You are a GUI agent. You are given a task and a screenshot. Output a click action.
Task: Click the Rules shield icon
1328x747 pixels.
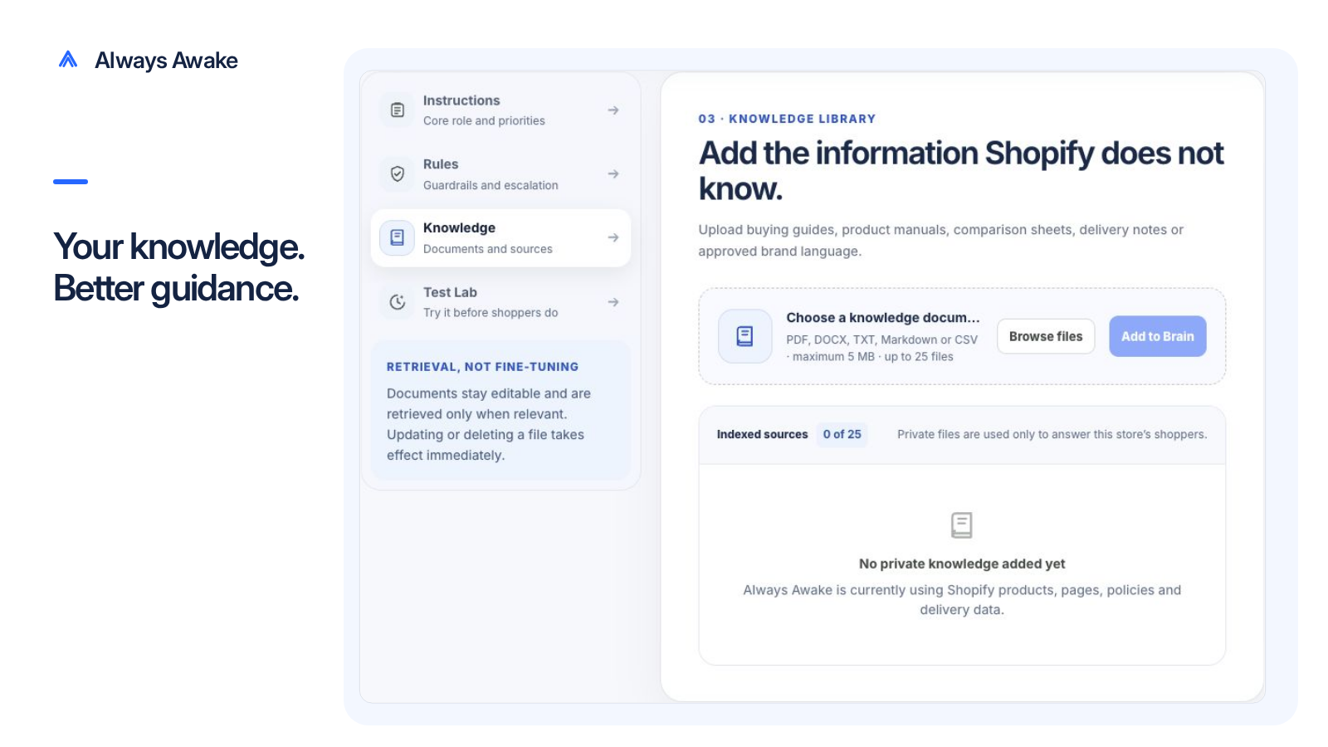coord(398,173)
